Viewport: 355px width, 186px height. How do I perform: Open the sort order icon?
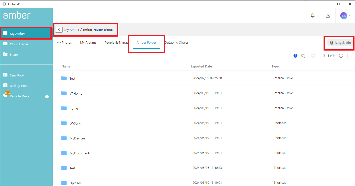(x=349, y=56)
